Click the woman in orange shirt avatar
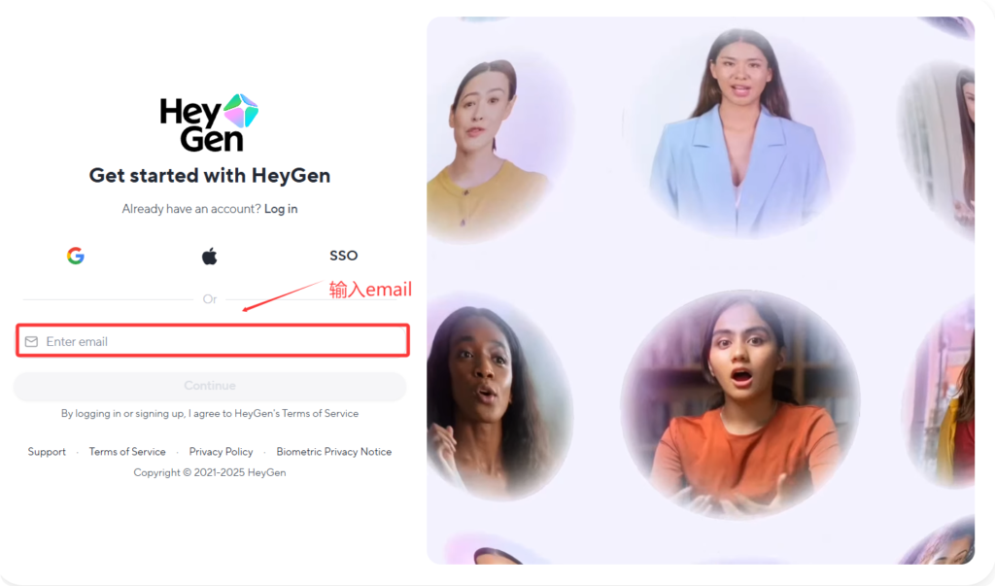995x586 pixels. (x=740, y=404)
